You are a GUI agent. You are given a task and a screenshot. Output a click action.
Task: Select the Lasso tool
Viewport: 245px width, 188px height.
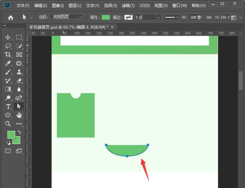8,46
